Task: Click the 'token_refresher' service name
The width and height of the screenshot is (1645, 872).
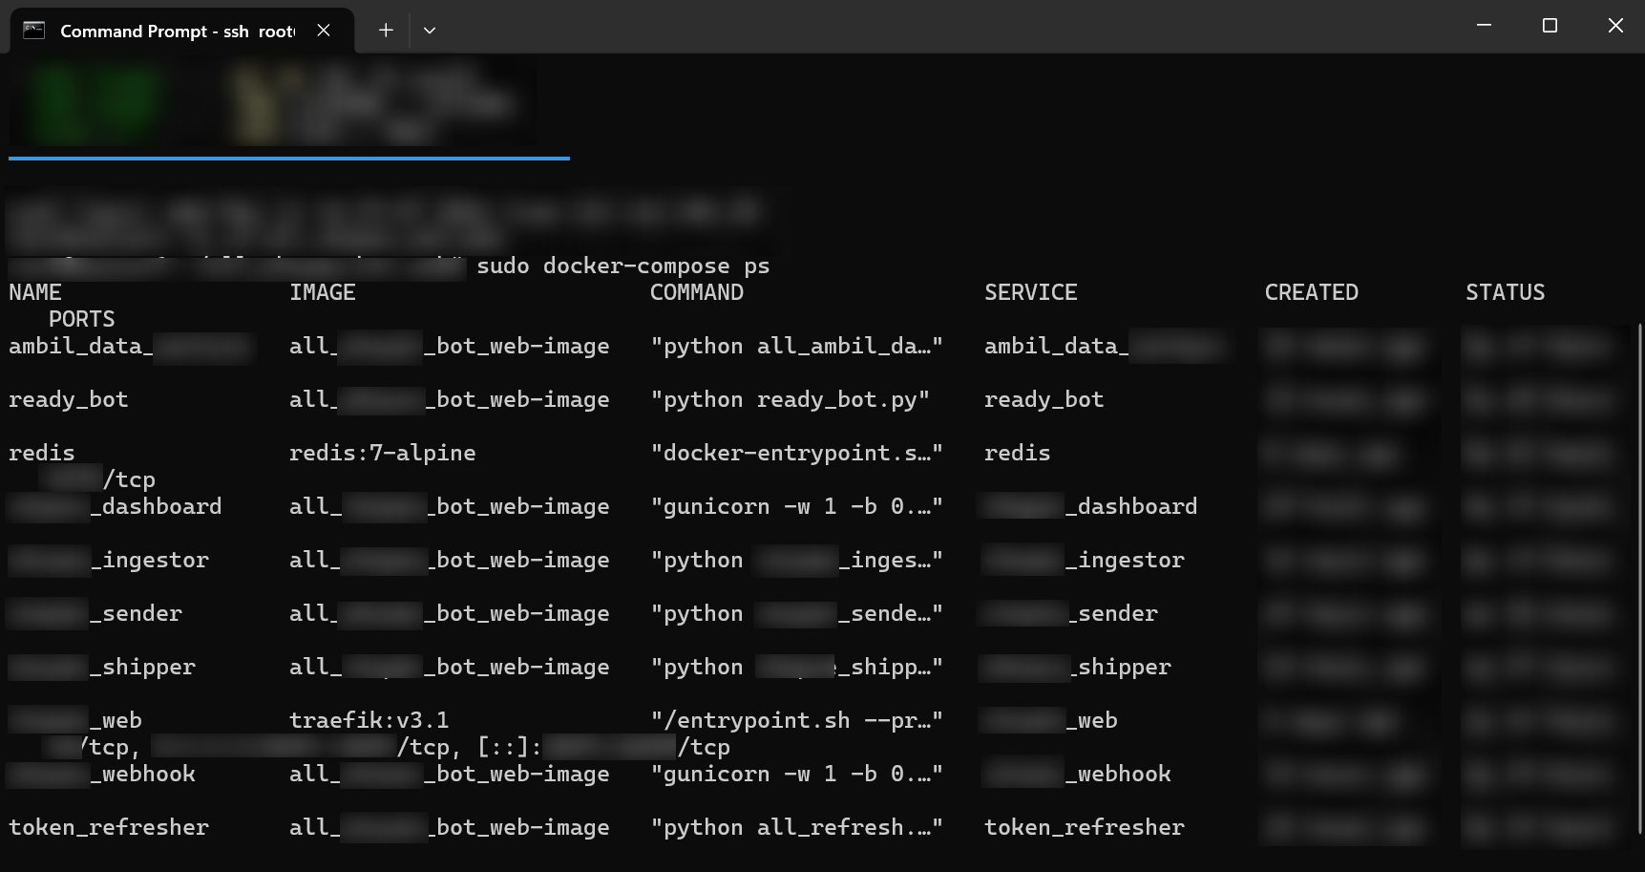Action: point(1085,827)
